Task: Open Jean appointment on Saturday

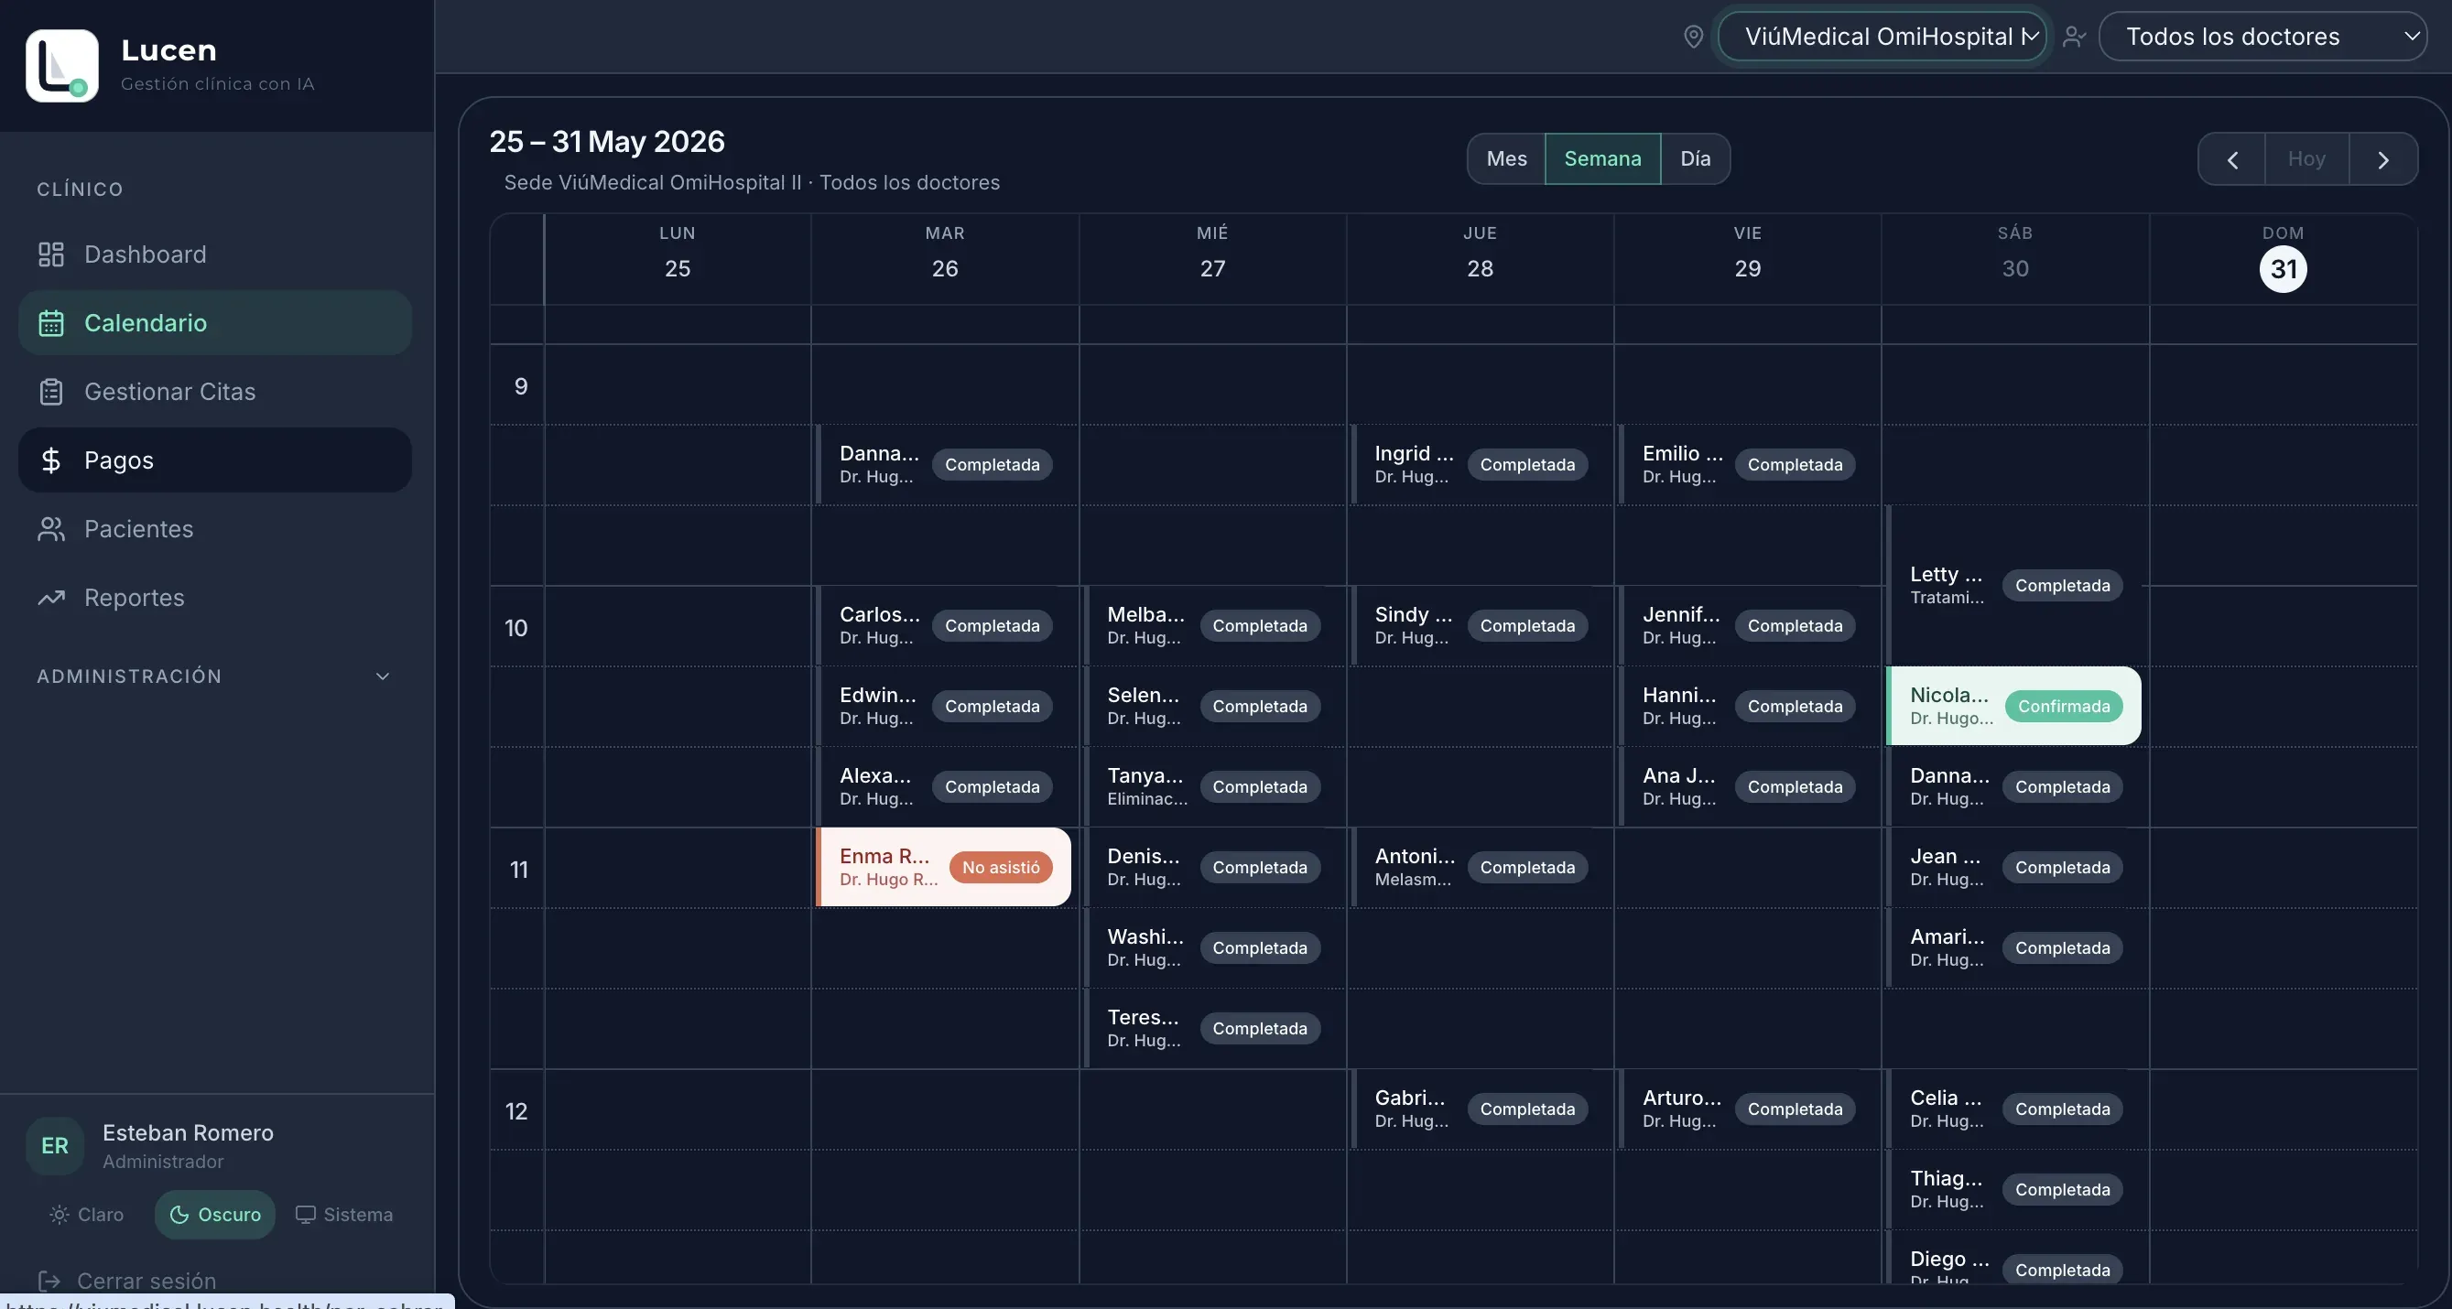Action: (2013, 867)
